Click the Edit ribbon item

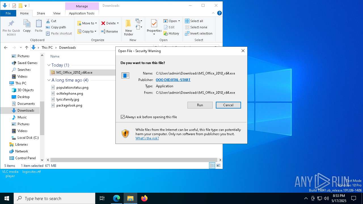tap(169, 27)
